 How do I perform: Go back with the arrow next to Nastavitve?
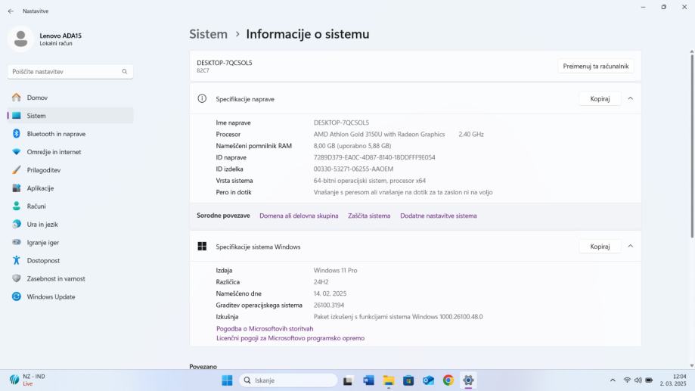click(11, 11)
